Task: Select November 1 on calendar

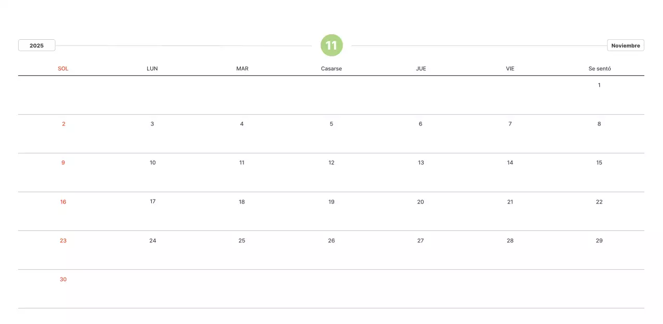Action: coord(599,85)
